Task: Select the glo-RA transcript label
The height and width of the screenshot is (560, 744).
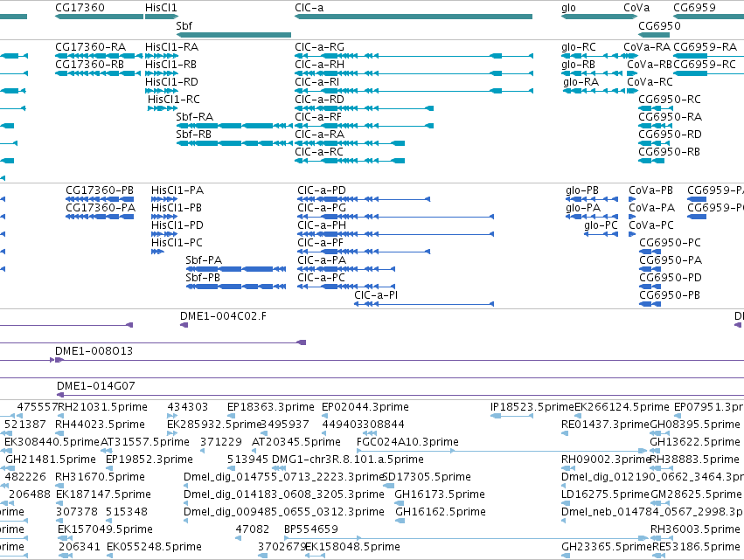Action: click(x=581, y=82)
